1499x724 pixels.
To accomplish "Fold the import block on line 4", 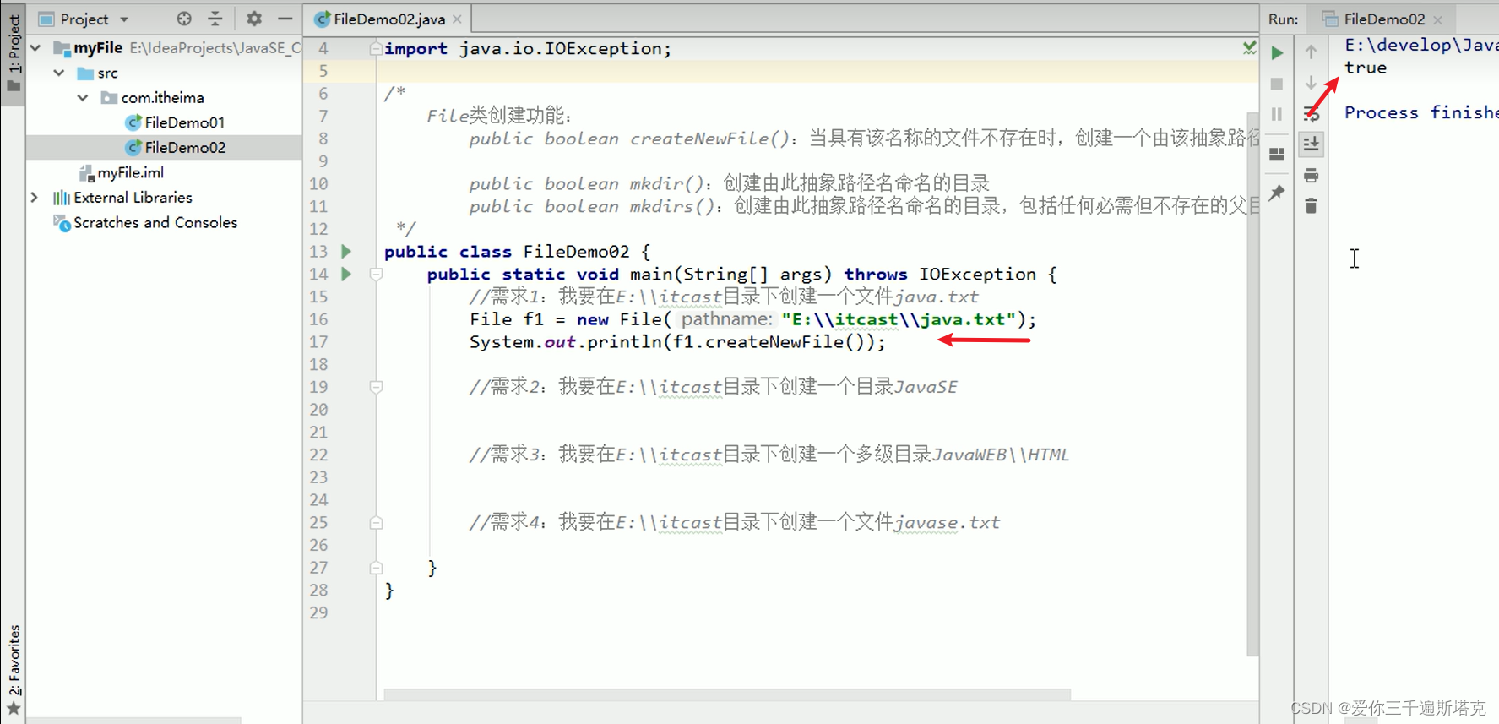I will (x=376, y=49).
